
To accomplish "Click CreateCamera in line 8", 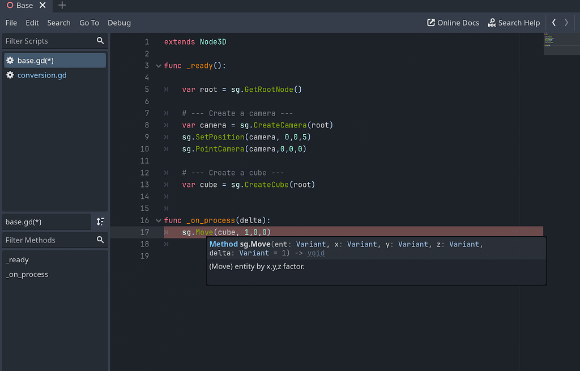I will [280, 125].
